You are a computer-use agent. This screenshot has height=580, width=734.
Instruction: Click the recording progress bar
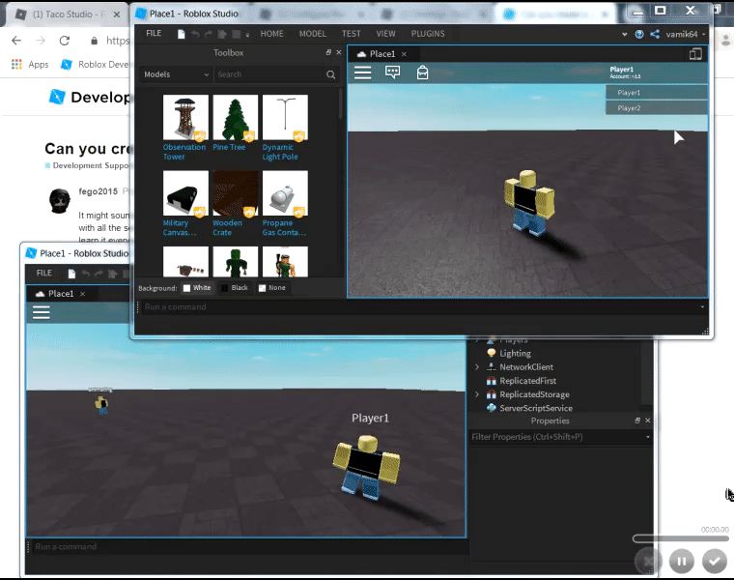point(681,538)
